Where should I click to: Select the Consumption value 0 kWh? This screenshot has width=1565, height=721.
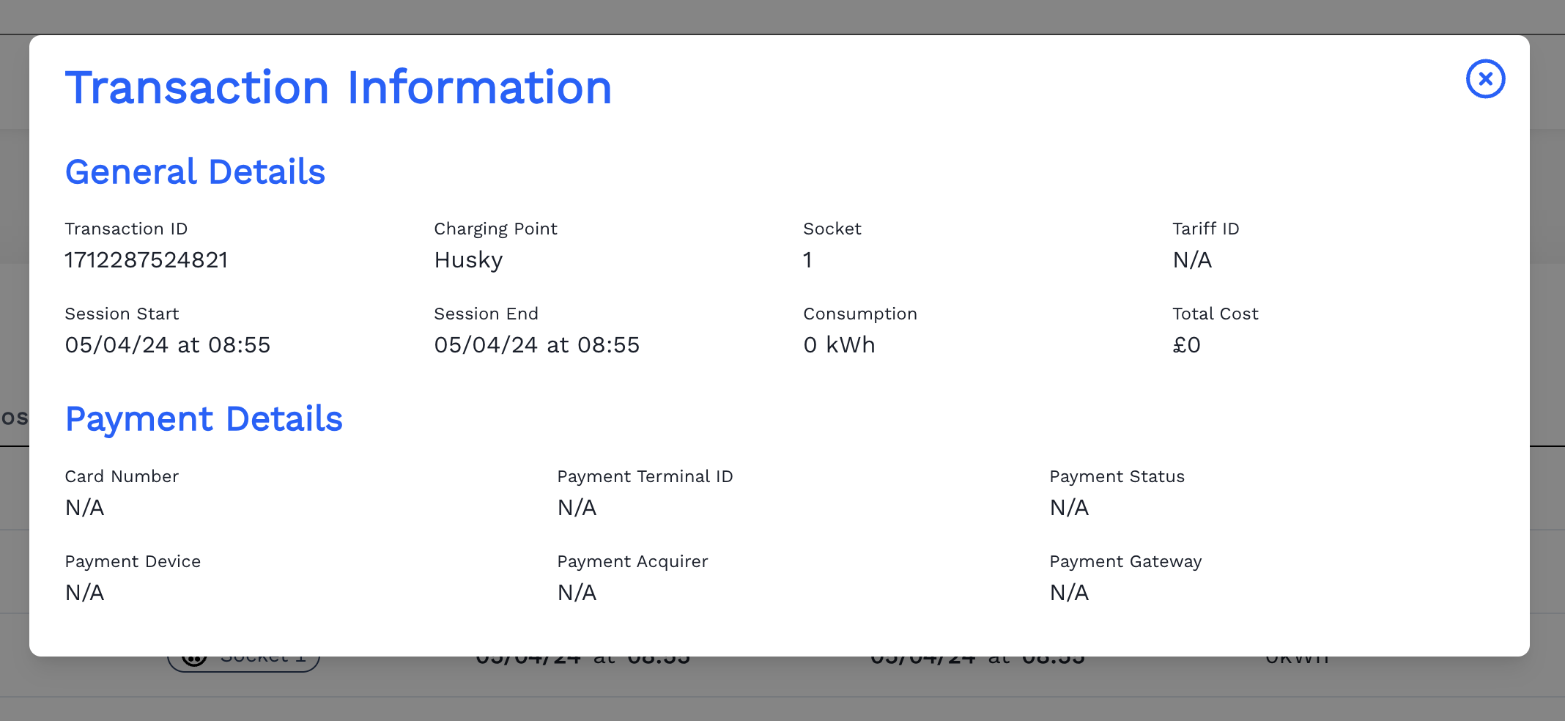pyautogui.click(x=840, y=344)
